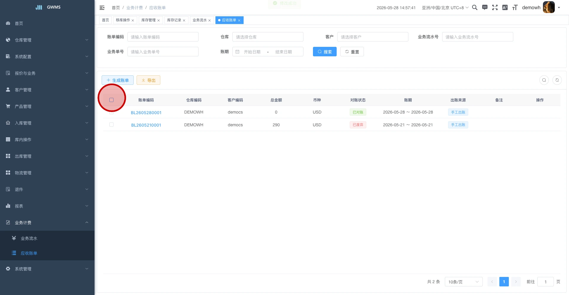The height and width of the screenshot is (295, 569).
Task: Click the 已废弃 status tag
Action: (x=358, y=125)
